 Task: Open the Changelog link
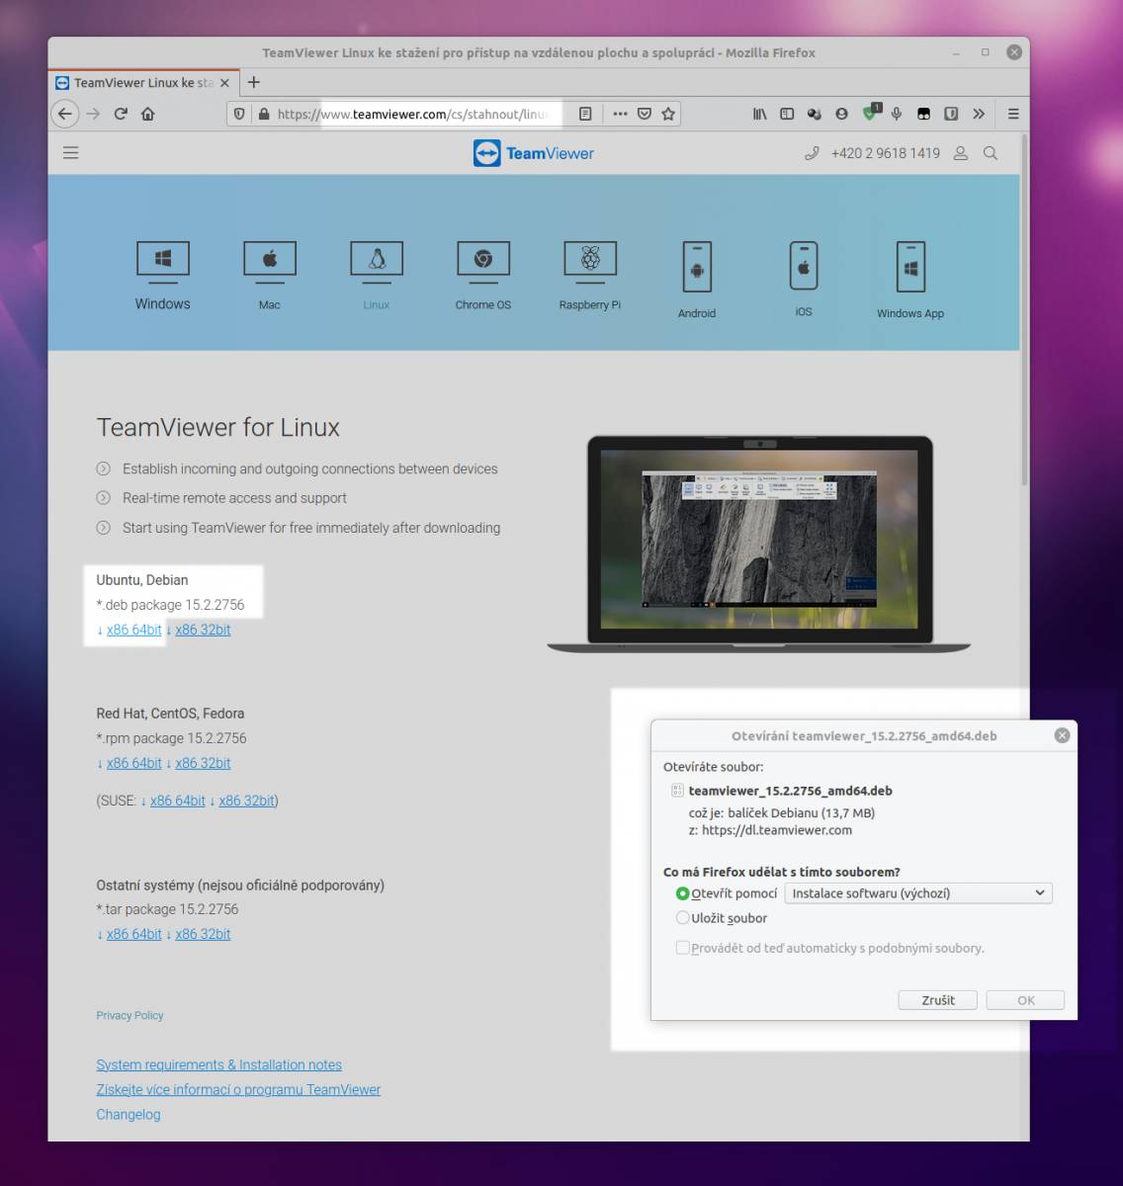click(129, 1114)
